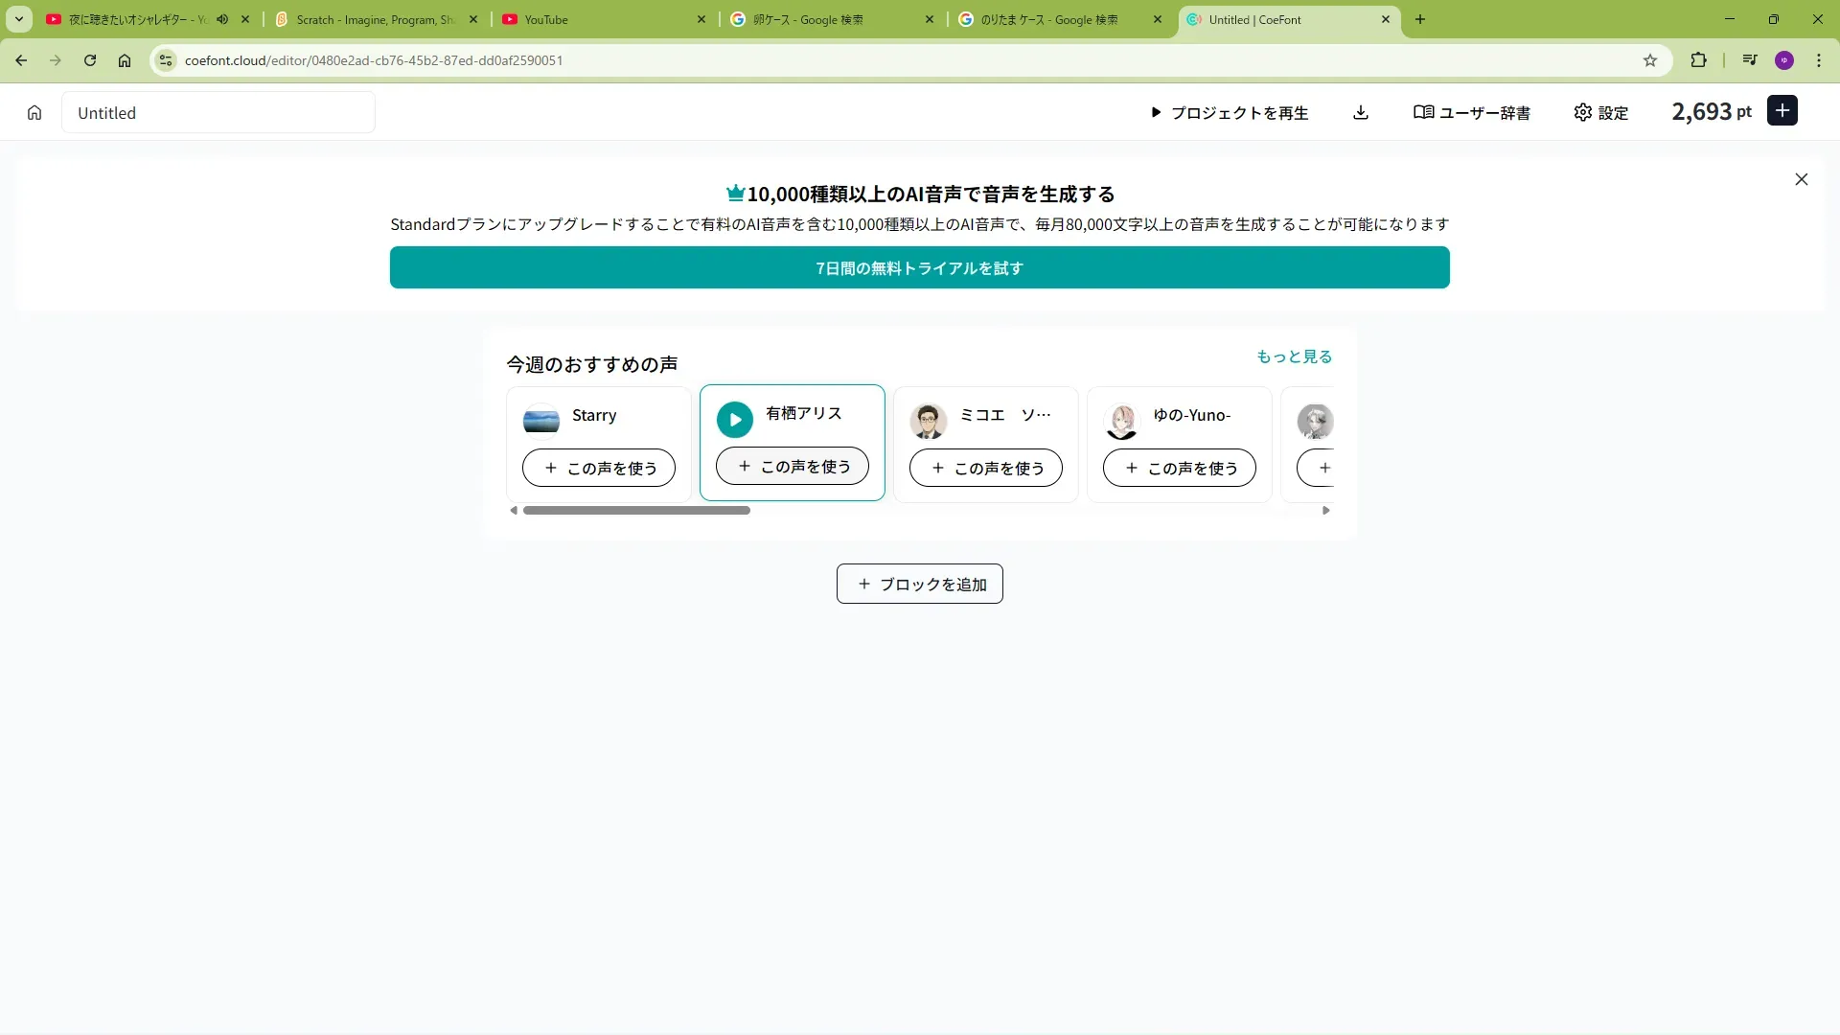The image size is (1840, 1035).
Task: Click the Untitled project name field
Action: click(x=218, y=113)
